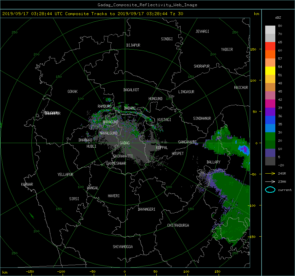
Task: Click the white 23MN arrow legend icon
Action: click(x=270, y=181)
